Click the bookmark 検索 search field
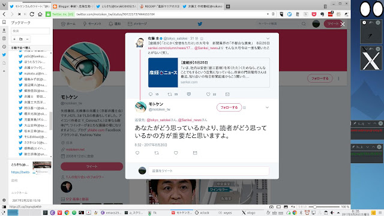The height and width of the screenshot is (216, 384). coord(31,31)
